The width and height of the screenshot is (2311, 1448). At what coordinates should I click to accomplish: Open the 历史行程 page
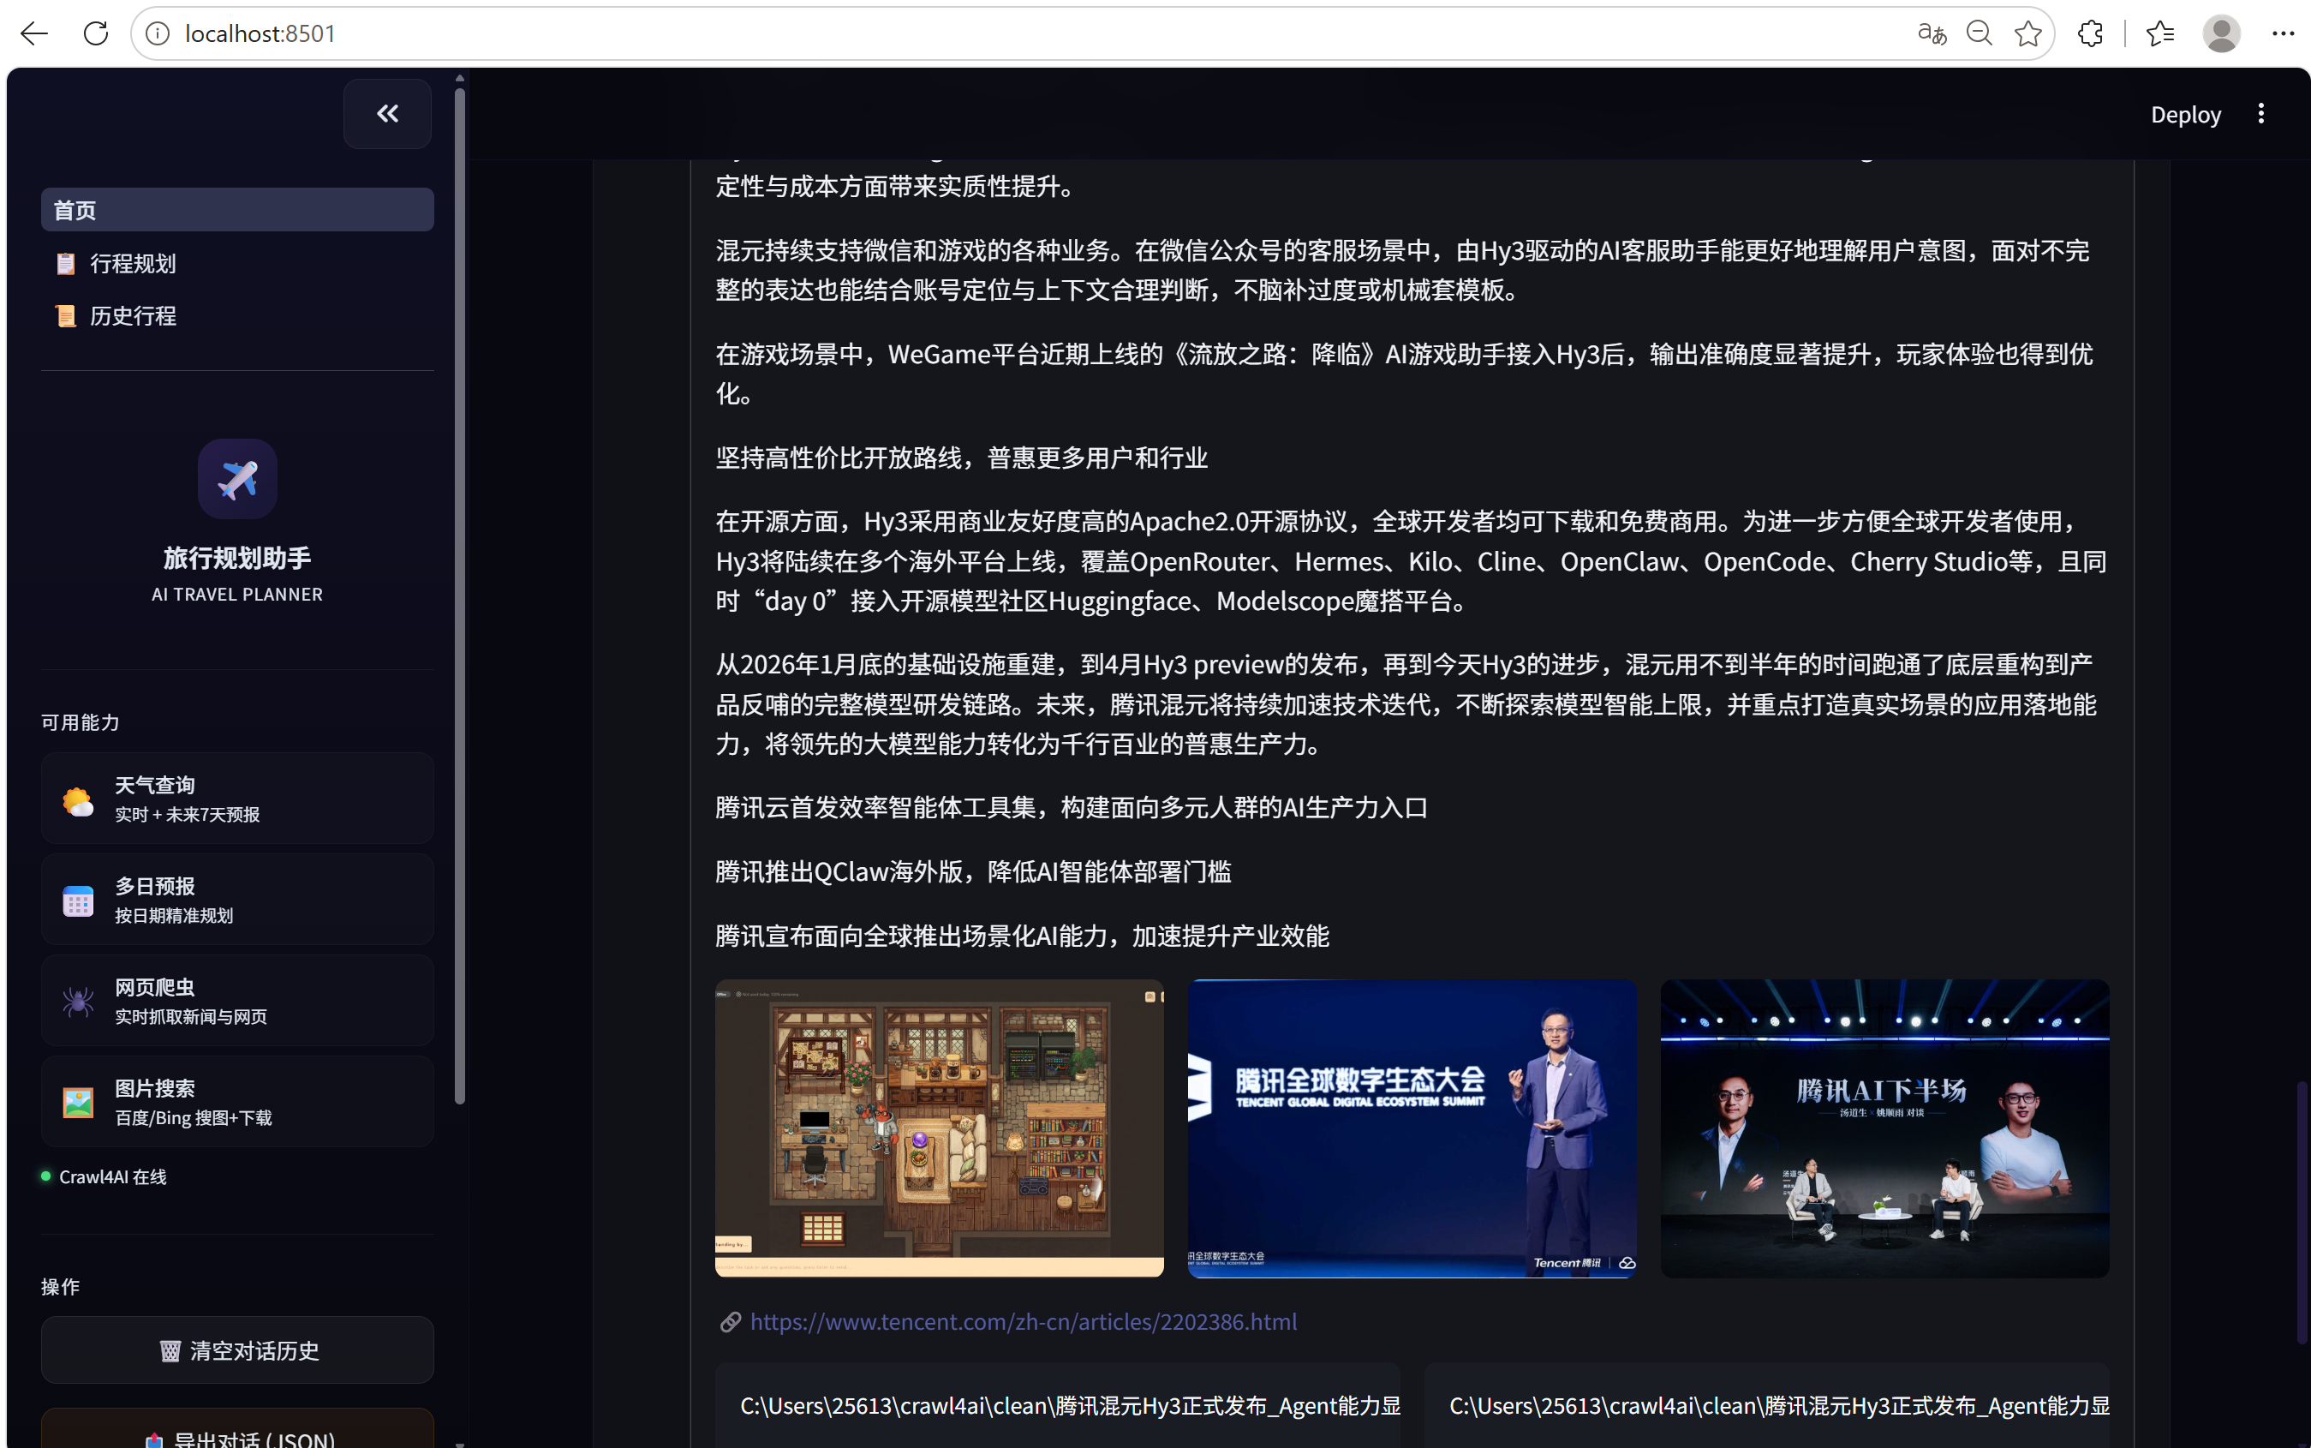tap(237, 316)
